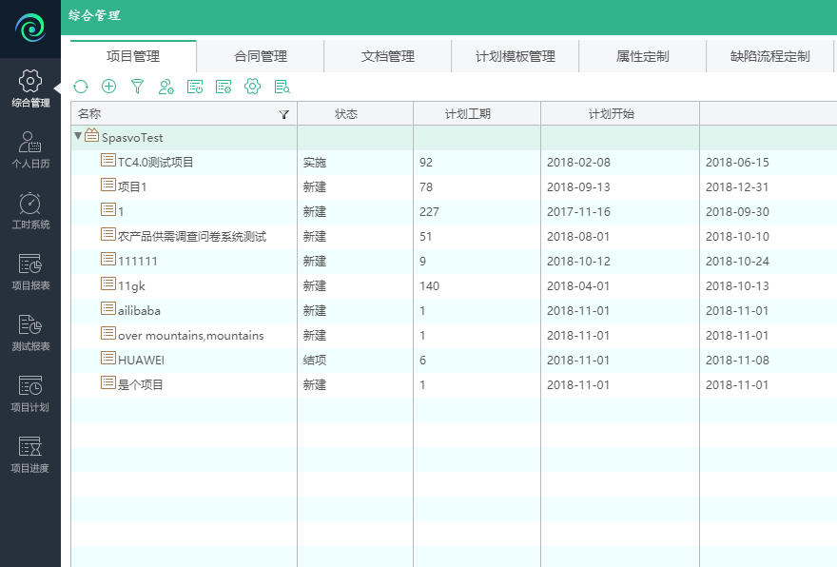Click the 名称 column header
This screenshot has height=567, width=837.
coord(184,114)
